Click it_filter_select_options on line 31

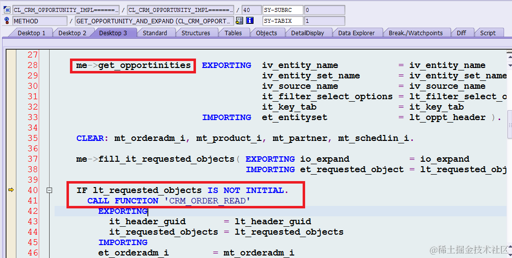(327, 97)
